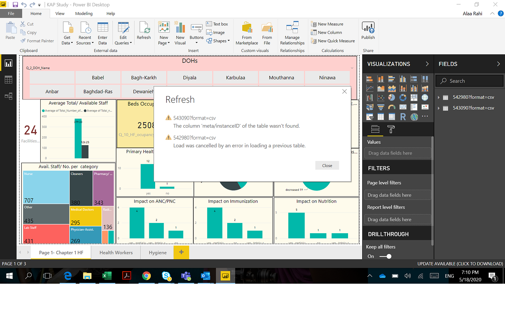Open Outlook from the taskbar
Viewport: 505px width, 329px height.
click(206, 276)
